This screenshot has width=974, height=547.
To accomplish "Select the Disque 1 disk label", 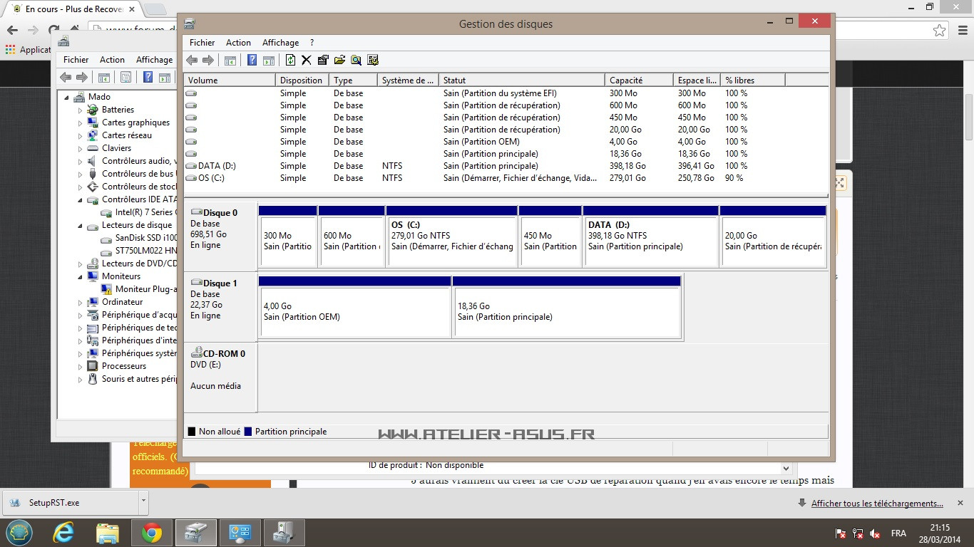I will click(220, 283).
